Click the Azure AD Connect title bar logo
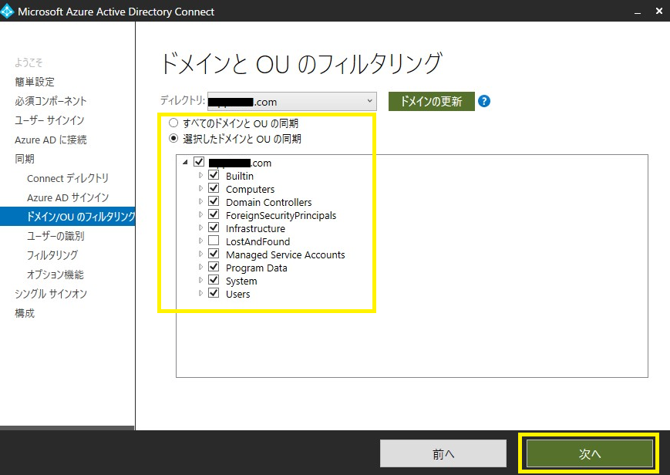 [7, 12]
